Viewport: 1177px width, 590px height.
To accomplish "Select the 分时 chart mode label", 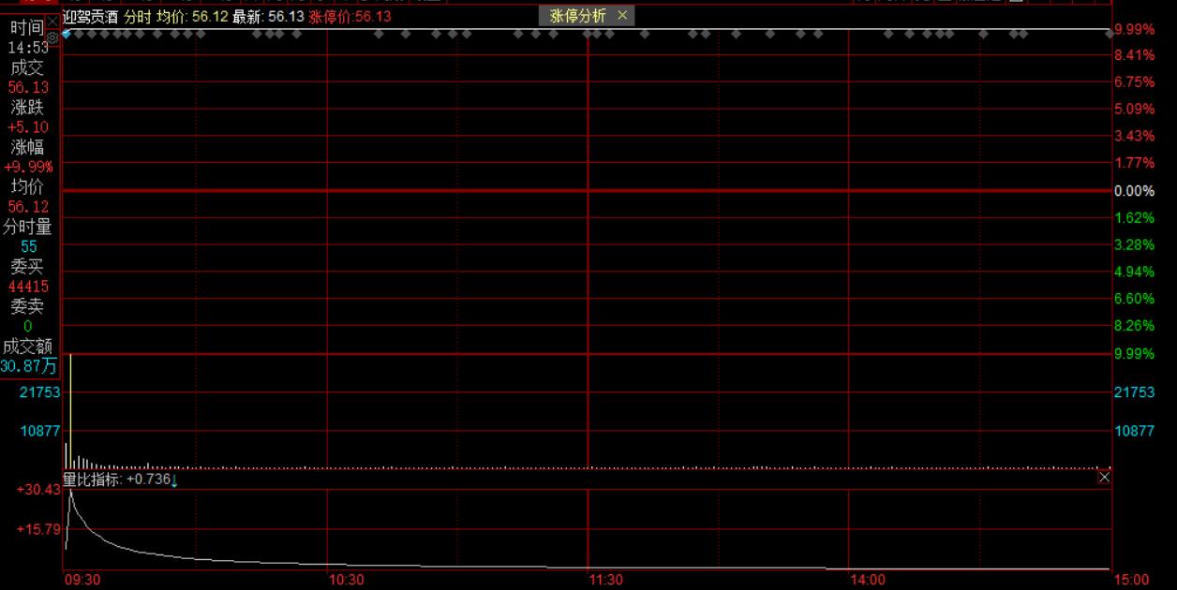I will pos(136,16).
